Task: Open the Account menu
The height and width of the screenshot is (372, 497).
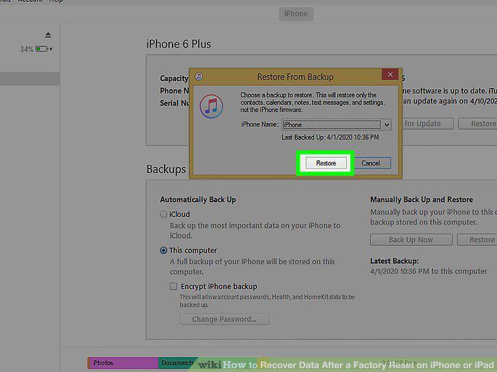Action: click(30, 1)
